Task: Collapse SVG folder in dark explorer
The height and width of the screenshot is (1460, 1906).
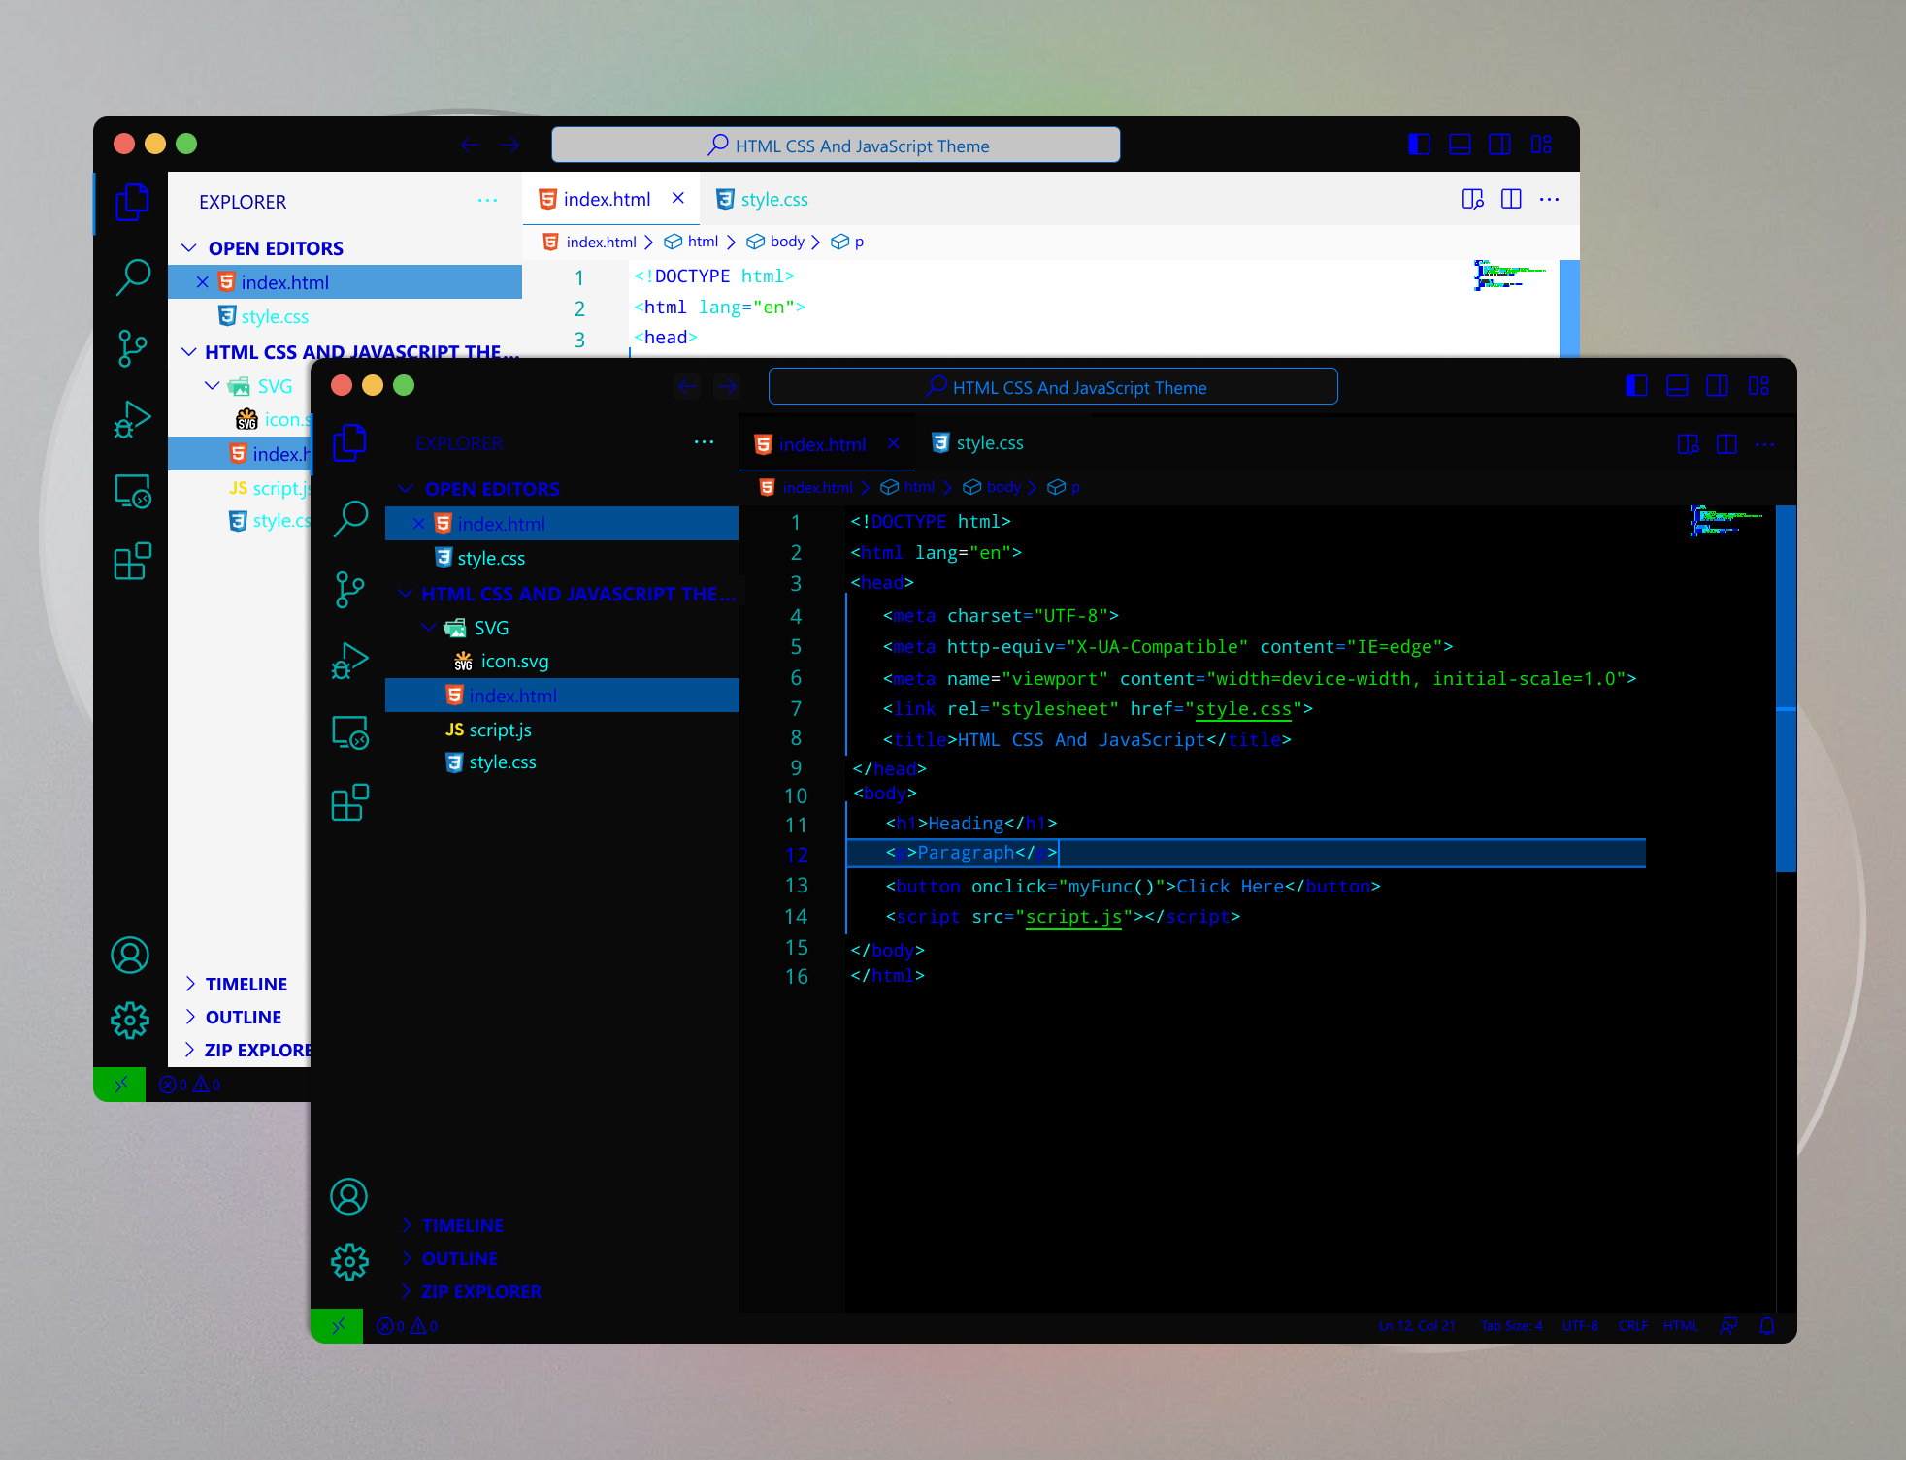Action: coord(428,628)
